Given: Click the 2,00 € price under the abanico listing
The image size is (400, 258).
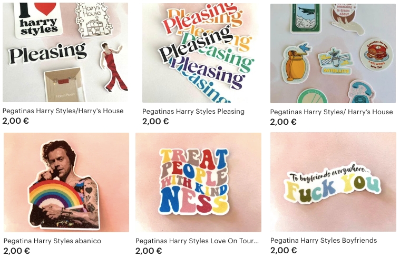Looking at the screenshot, I should click(16, 251).
